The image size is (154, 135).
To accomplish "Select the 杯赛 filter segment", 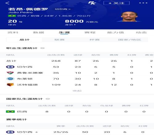I will point(95,40).
